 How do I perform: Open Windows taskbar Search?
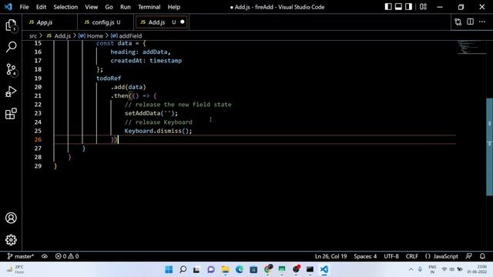pos(183,269)
